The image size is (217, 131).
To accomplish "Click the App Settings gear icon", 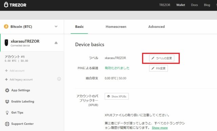I will click(x=7, y=90).
